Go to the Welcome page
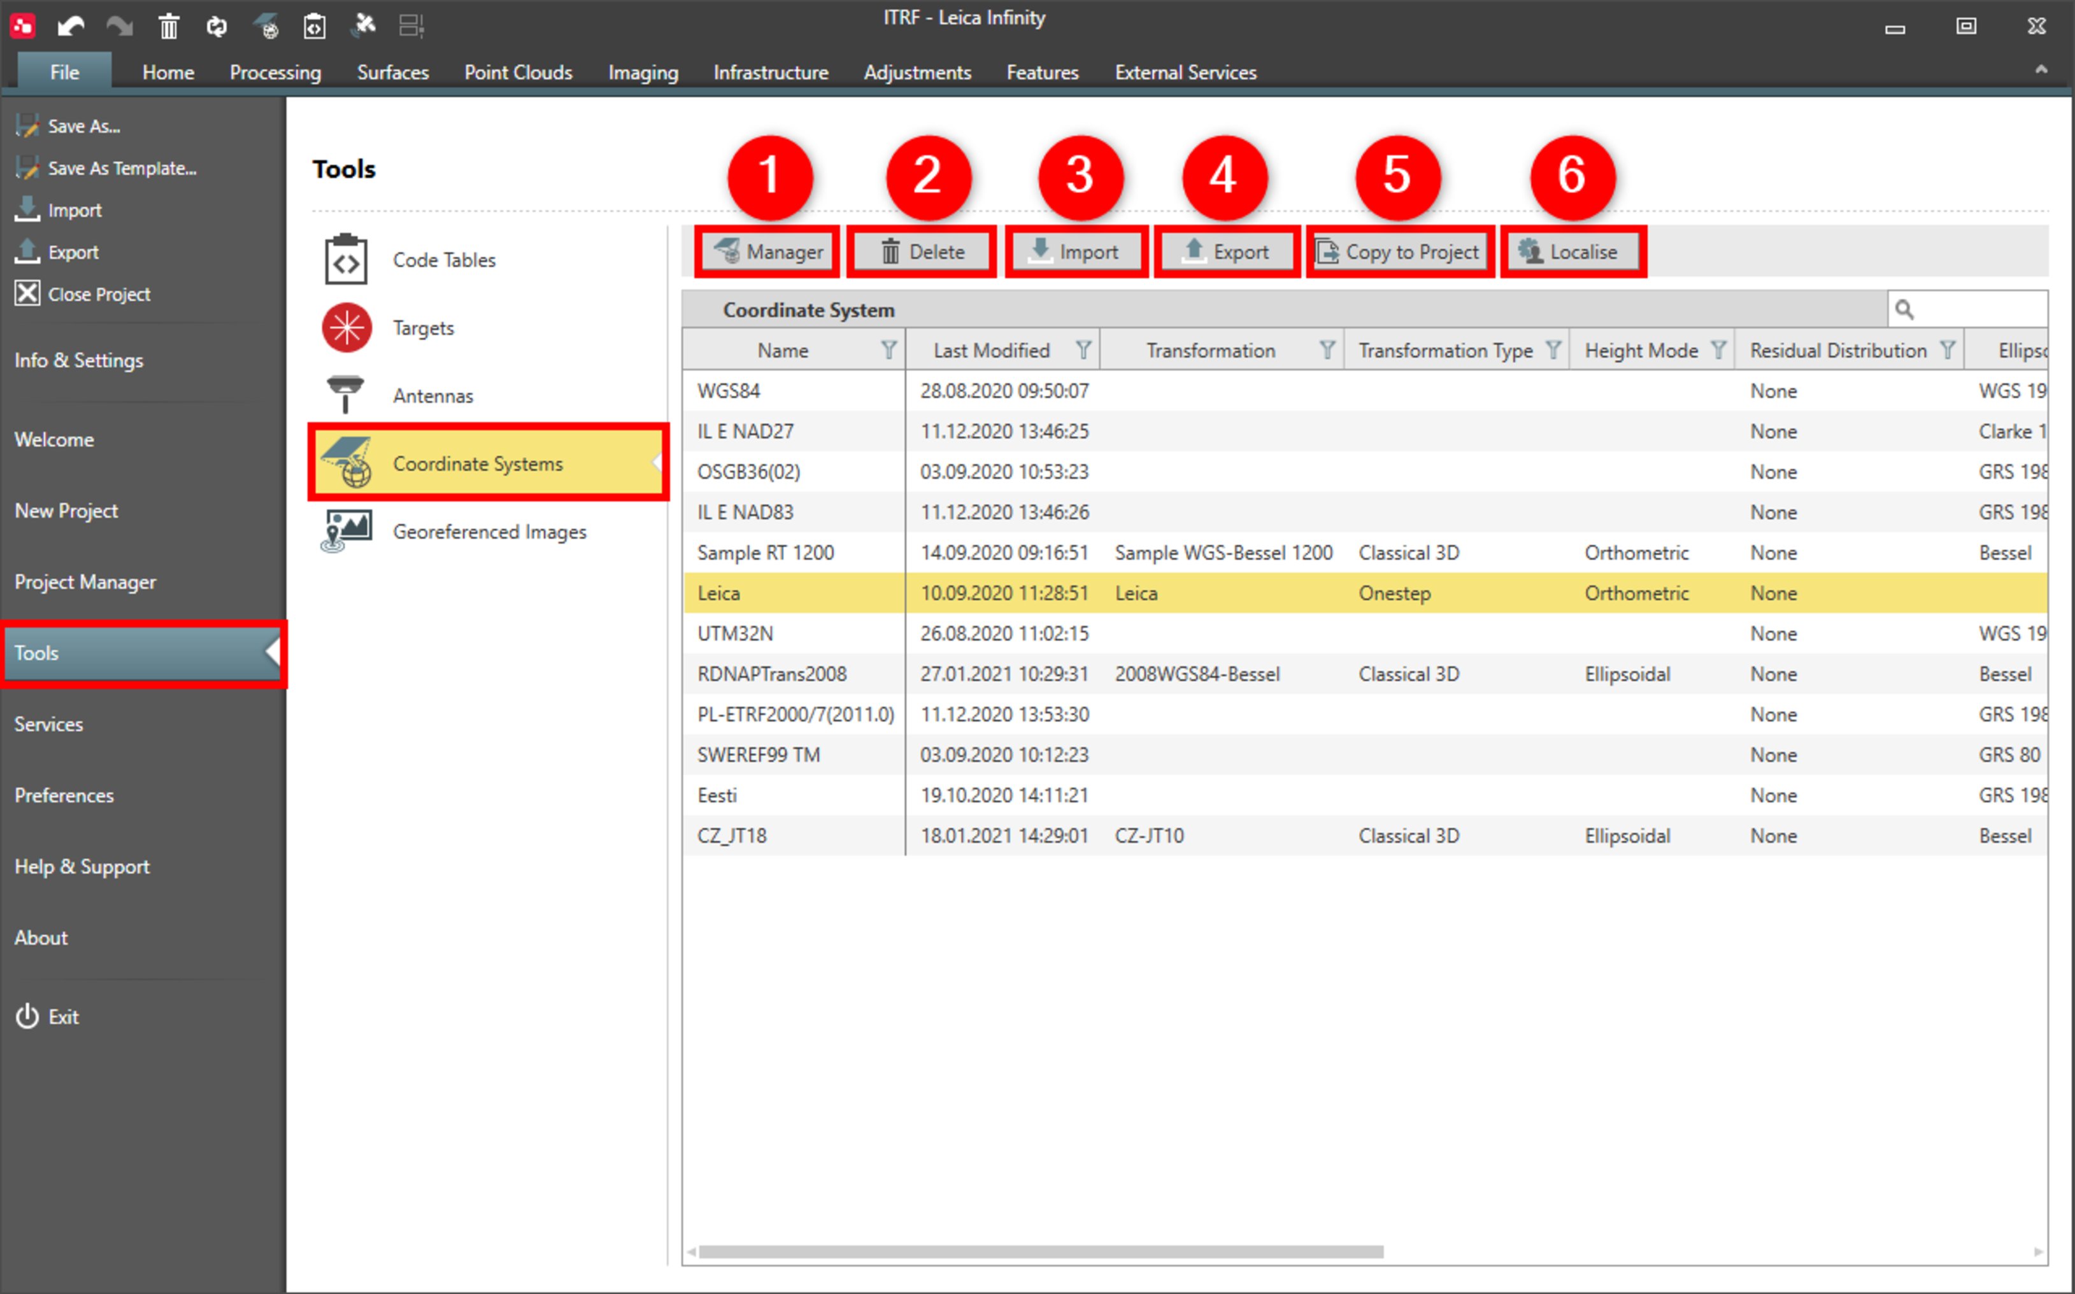Viewport: 2075px width, 1294px height. pos(53,439)
